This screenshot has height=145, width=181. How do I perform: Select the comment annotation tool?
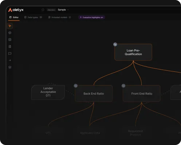coord(10,53)
